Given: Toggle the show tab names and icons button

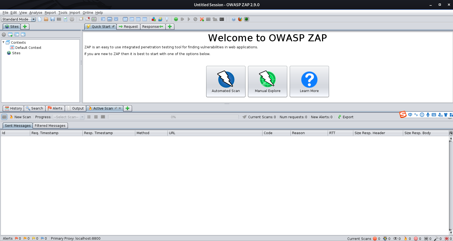Looking at the screenshot, I should point(94,19).
